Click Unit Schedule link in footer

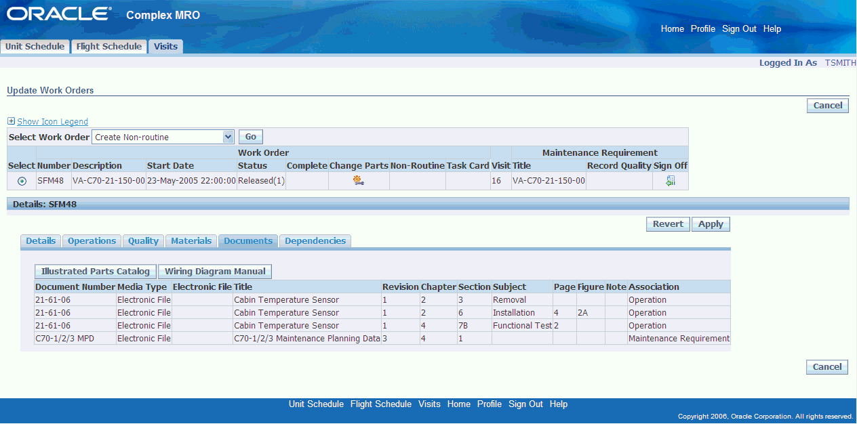[316, 404]
